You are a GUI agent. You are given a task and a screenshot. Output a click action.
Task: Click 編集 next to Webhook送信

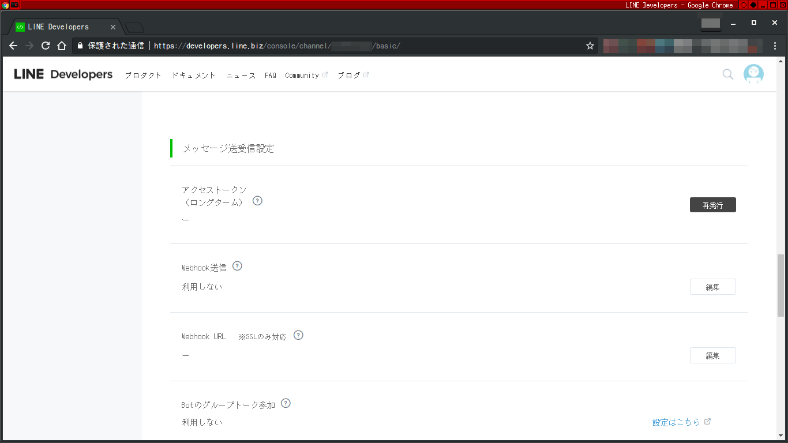point(712,286)
